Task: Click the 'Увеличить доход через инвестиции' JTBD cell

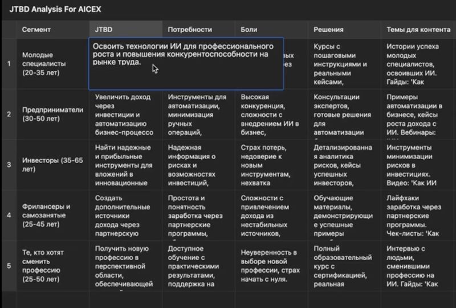Action: [x=125, y=115]
